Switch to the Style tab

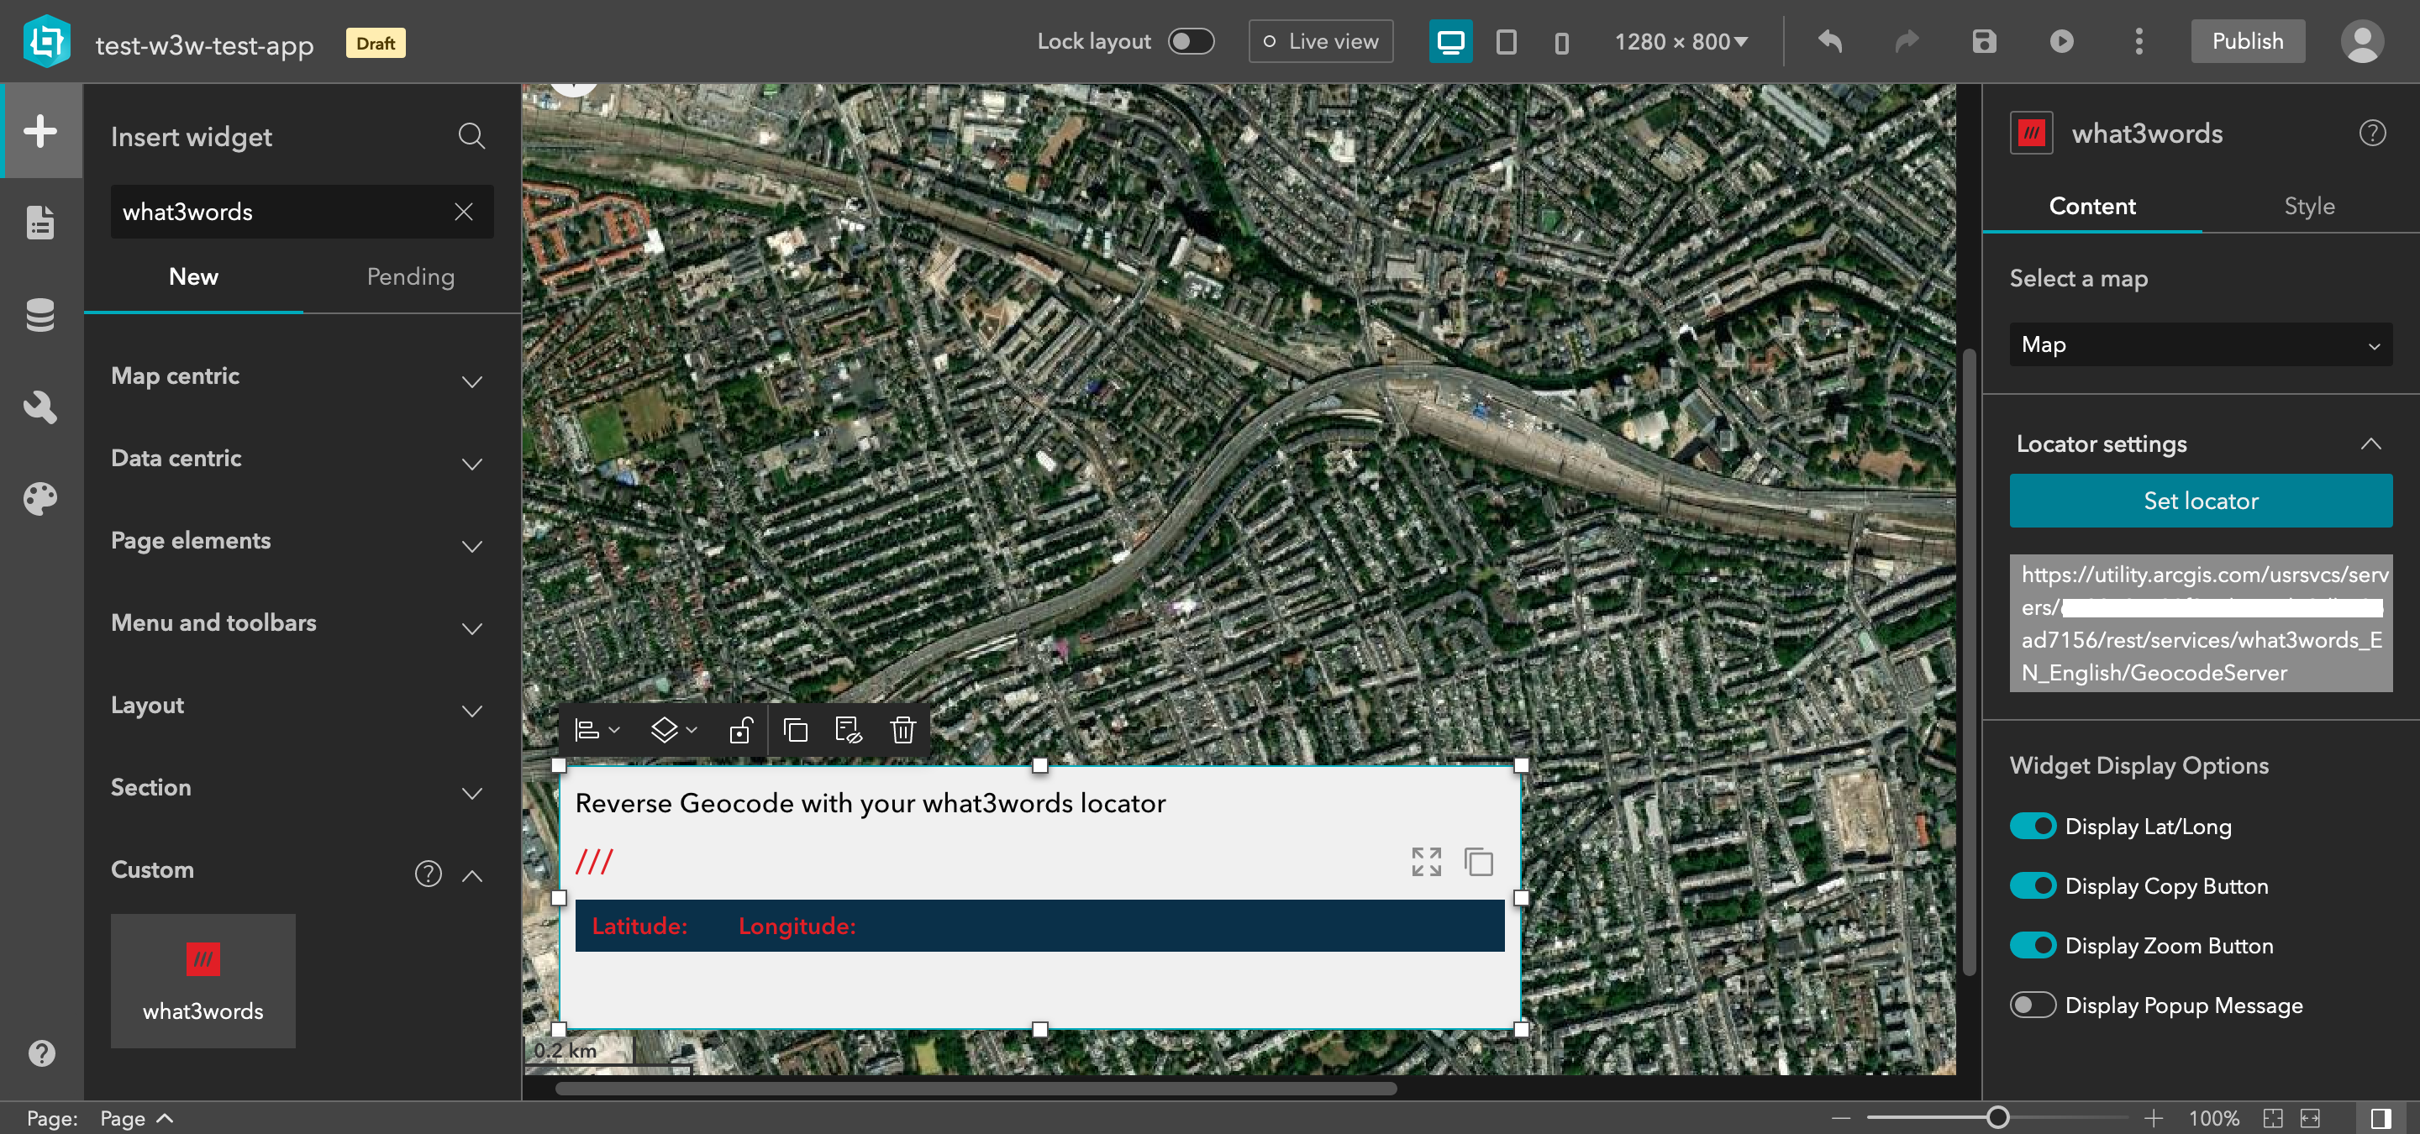2307,205
